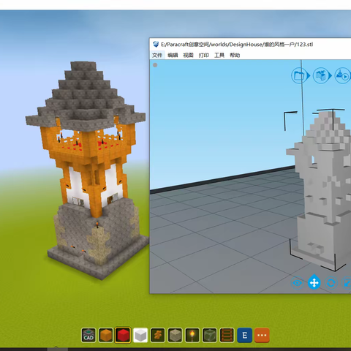
Task: Click the open-file folder icon in slicer
Action: pyautogui.click(x=299, y=75)
